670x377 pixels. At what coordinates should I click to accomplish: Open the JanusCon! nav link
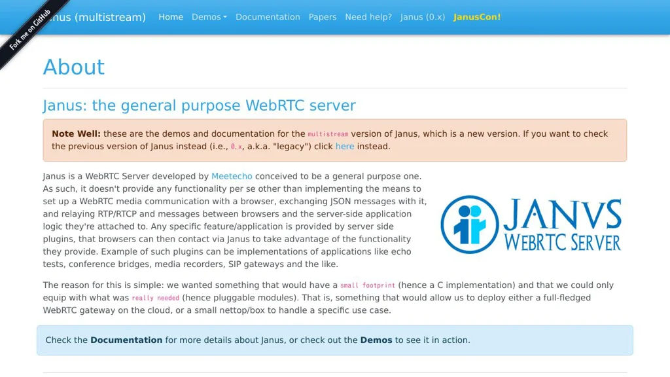[x=477, y=17]
